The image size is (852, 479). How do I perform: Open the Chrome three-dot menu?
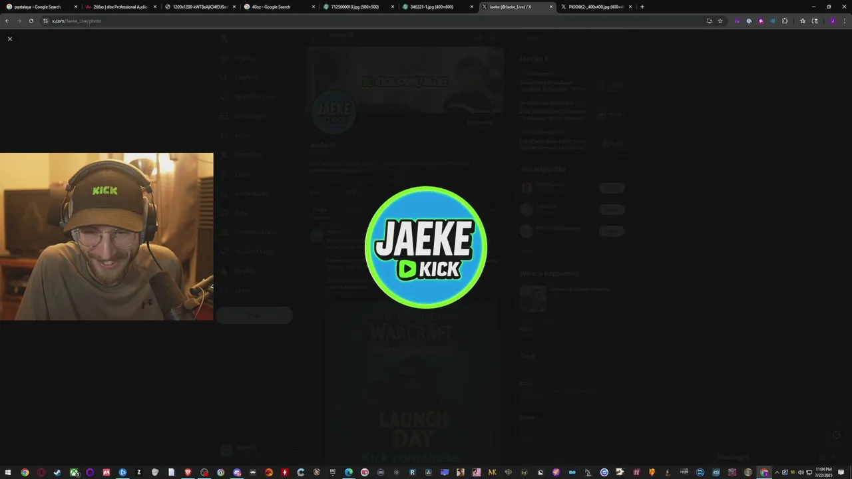(x=845, y=21)
